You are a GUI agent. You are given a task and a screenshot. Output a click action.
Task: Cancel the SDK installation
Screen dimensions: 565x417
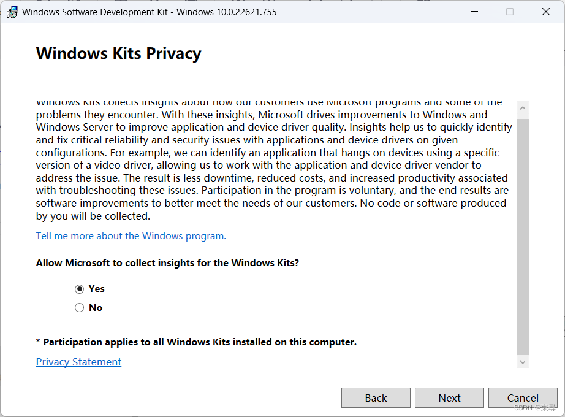pos(523,397)
